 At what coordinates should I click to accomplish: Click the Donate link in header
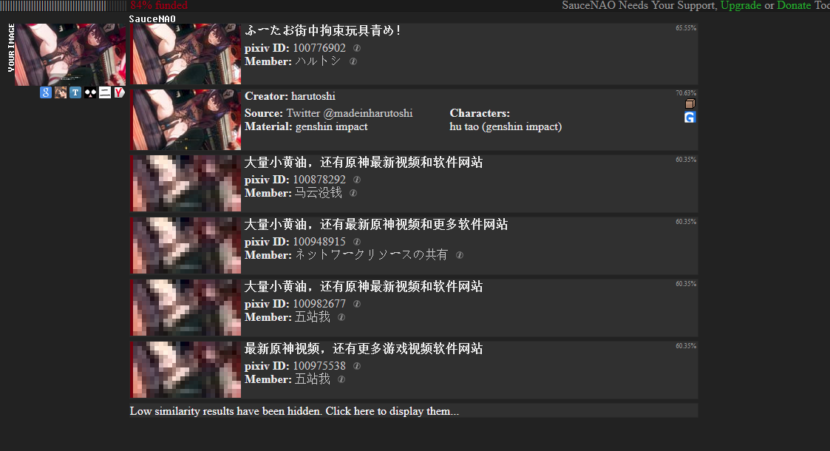coord(794,5)
